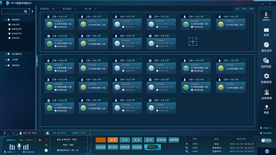The height and width of the screenshot is (155, 276).
Task: Expand the 视频监控 tree node arrow
Action: tap(5, 65)
